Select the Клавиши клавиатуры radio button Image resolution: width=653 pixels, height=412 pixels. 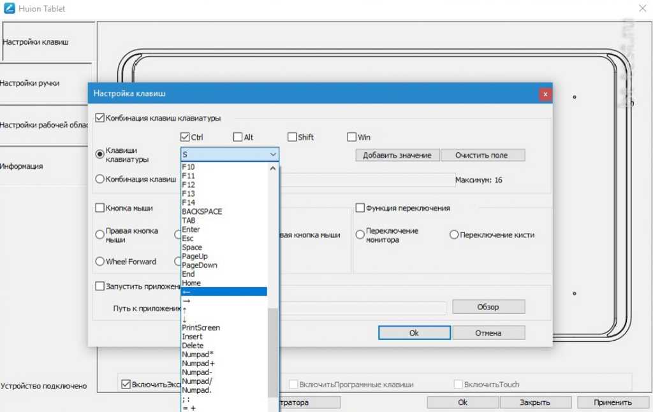pyautogui.click(x=99, y=154)
